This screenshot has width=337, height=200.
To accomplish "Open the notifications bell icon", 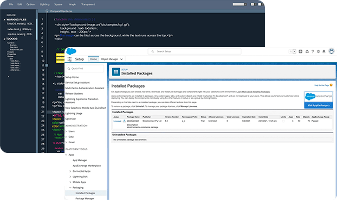I will click(x=324, y=51).
